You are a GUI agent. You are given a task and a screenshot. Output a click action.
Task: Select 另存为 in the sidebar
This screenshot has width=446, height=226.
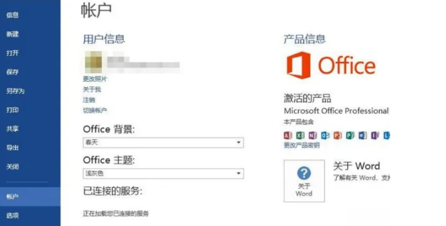point(15,91)
